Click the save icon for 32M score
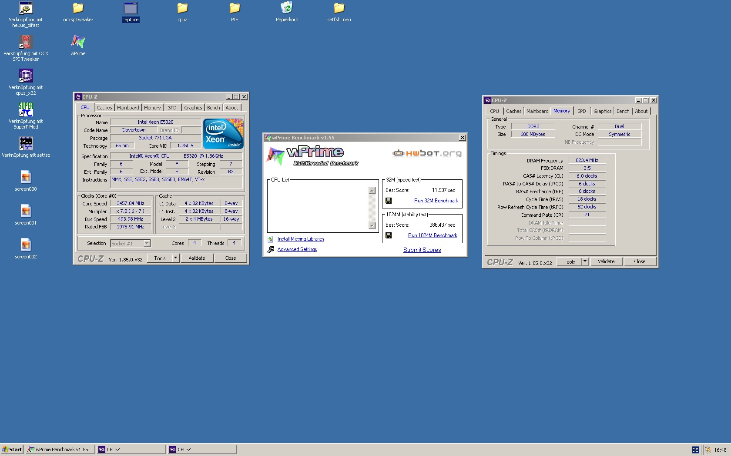Image resolution: width=731 pixels, height=456 pixels. click(389, 201)
